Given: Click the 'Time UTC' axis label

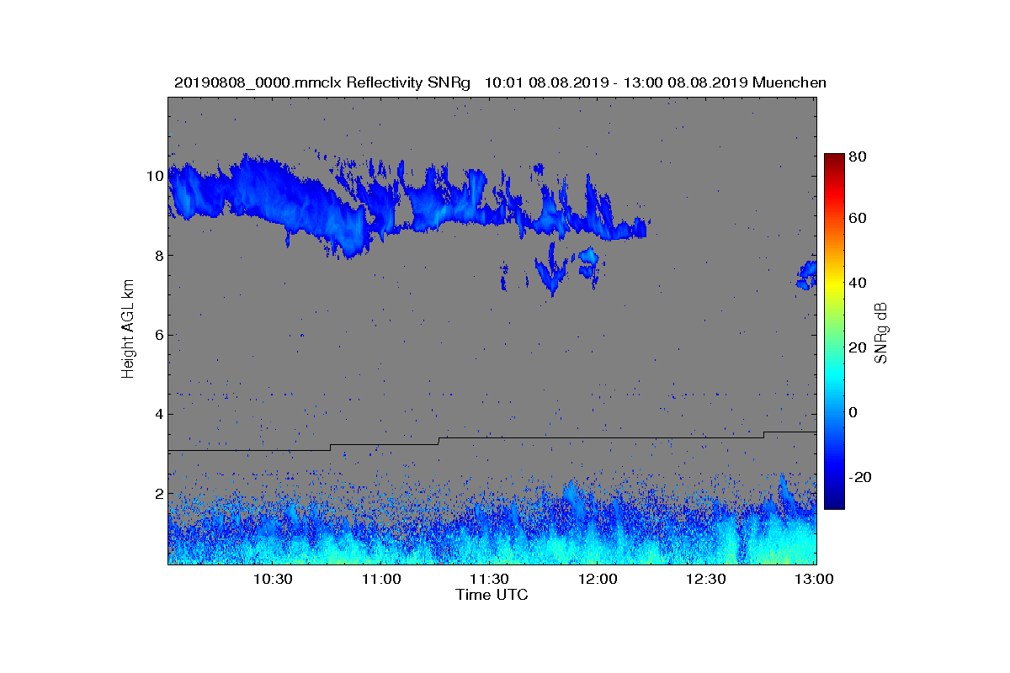Looking at the screenshot, I should (492, 595).
